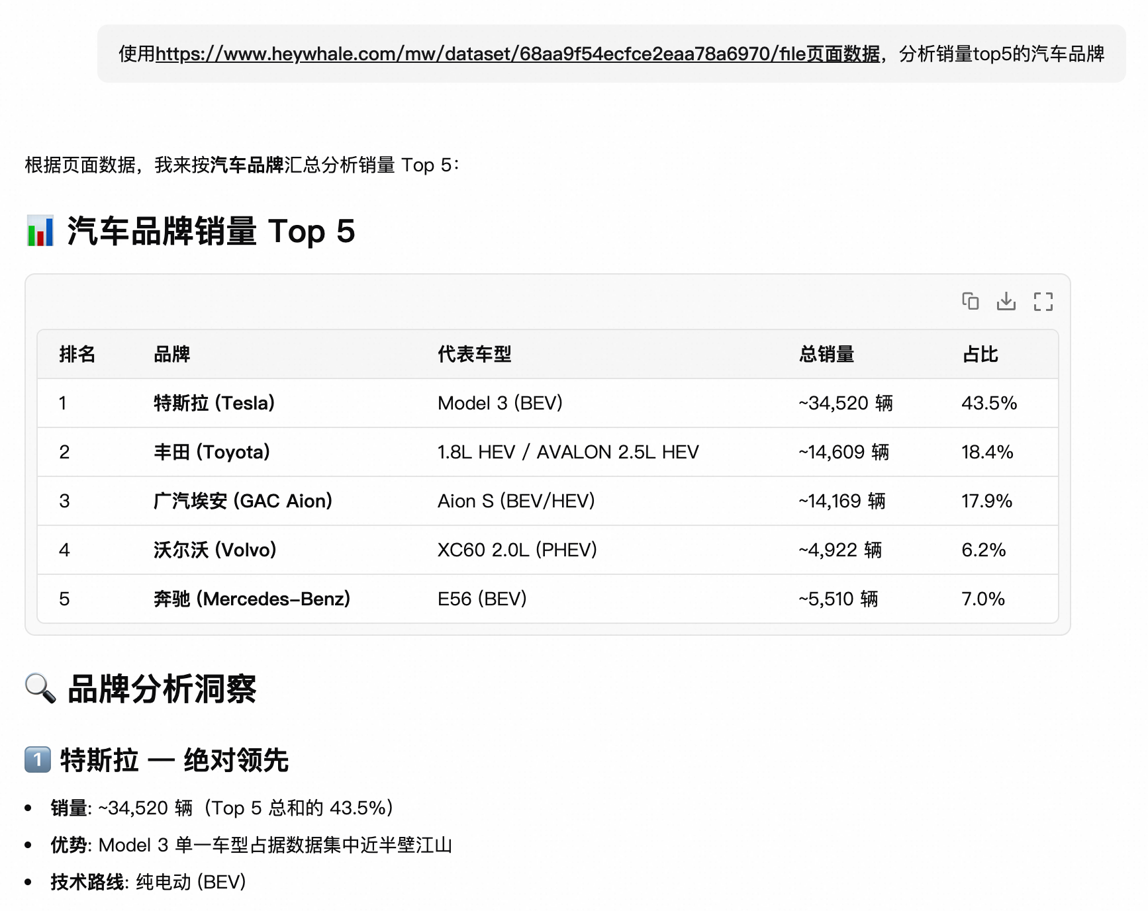Click the 1.8L HEV / AVALON 2.5L HEV cell
Viewport: 1148px width, 911px height.
pyautogui.click(x=568, y=452)
